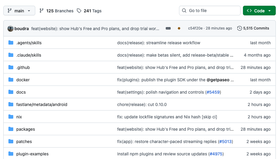Image resolution: width=277 pixels, height=159 pixels.
Task: Open the @getpaseo mention in docker row
Action: pyautogui.click(x=218, y=80)
